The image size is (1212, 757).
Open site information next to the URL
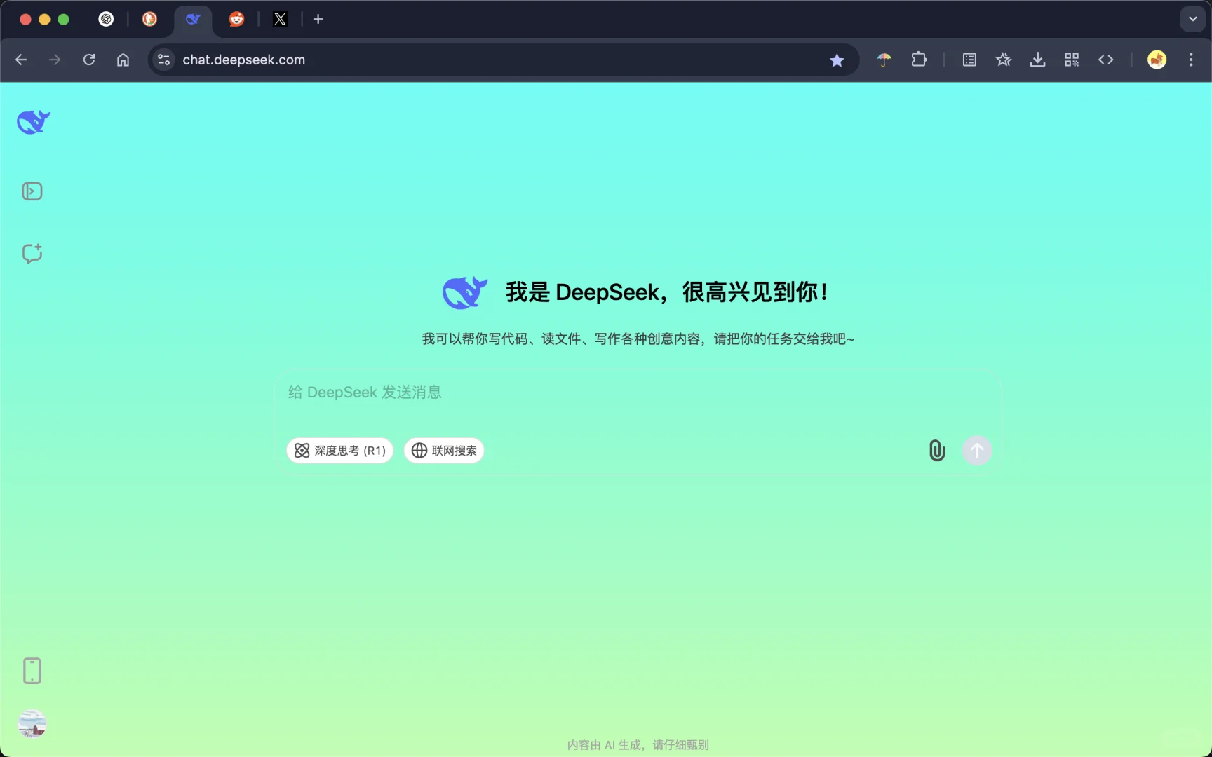click(163, 60)
